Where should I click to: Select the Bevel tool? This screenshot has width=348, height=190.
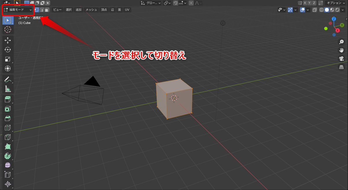click(8, 118)
